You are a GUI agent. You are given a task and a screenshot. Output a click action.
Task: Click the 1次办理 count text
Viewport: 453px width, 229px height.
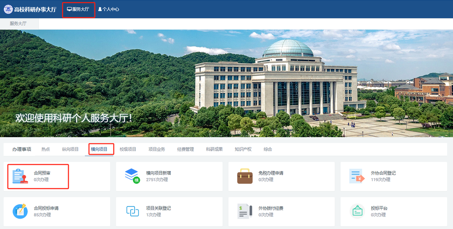click(x=154, y=215)
